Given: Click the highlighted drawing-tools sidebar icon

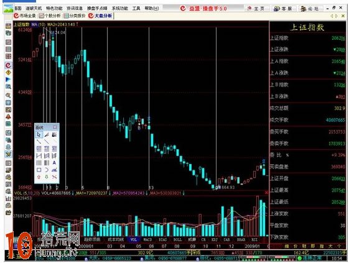Looking at the screenshot, I should point(8,154).
